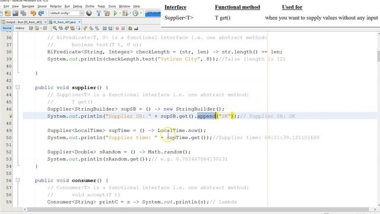Viewport: 380px width, 214px height.
Task: Click the Shift Line Right icon
Action: 110,28
